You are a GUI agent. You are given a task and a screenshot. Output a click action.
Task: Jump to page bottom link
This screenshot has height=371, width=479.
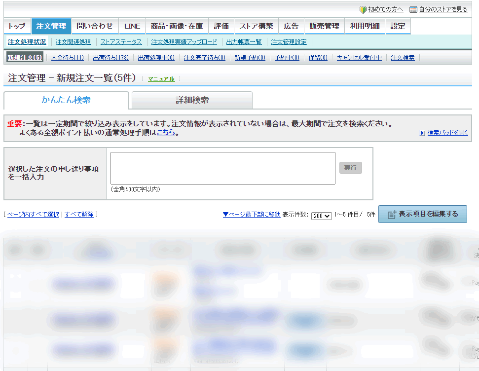(252, 215)
